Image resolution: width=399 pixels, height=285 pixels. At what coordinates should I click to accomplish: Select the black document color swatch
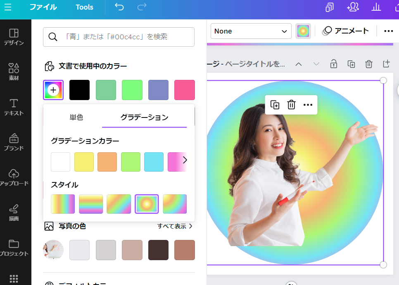coord(79,90)
